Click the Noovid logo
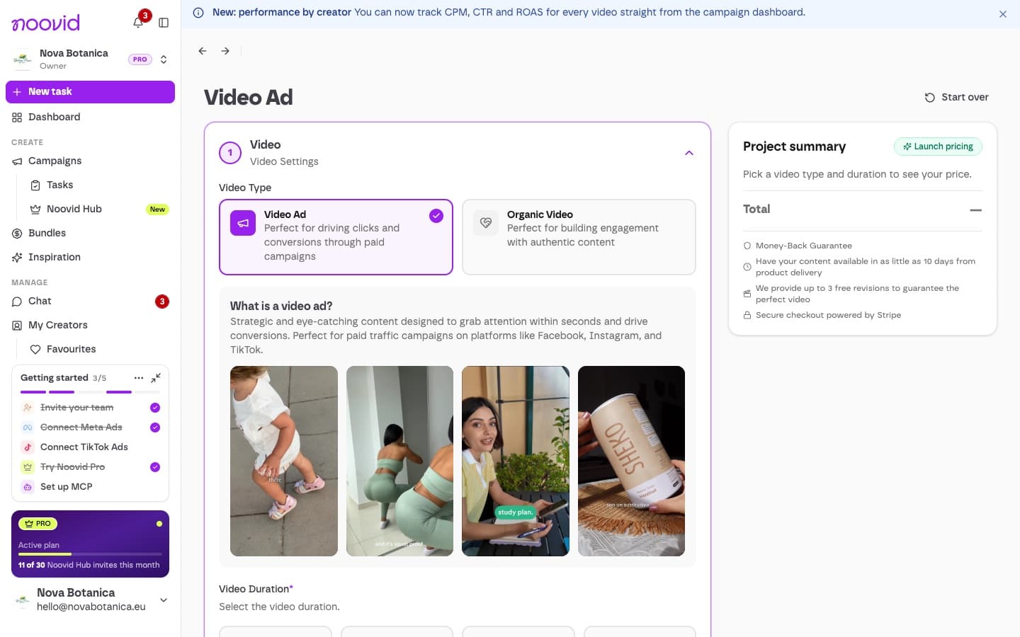Viewport: 1020px width, 637px height. click(46, 23)
